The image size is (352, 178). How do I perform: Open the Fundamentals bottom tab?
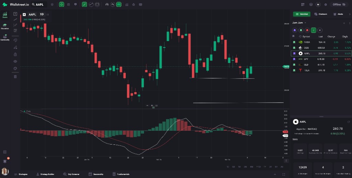pyautogui.click(x=121, y=174)
